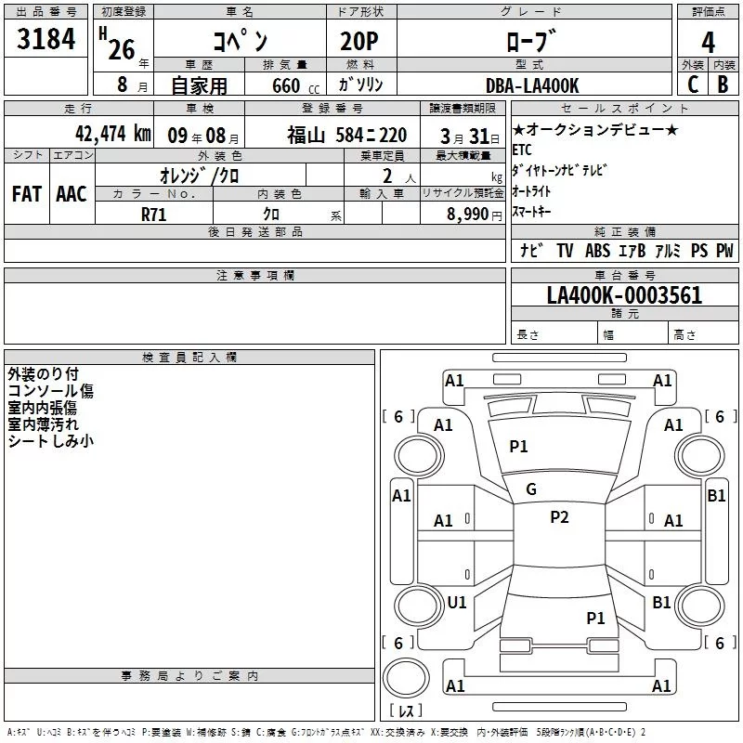
Task: Select the overall evaluation score 4
Action: [x=708, y=42]
